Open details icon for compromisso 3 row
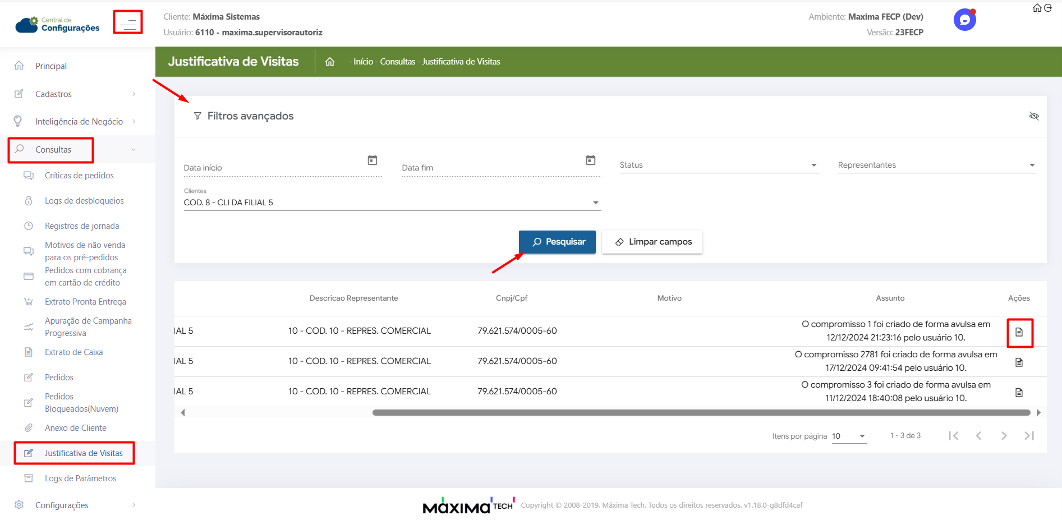The height and width of the screenshot is (520, 1062). coord(1019,393)
